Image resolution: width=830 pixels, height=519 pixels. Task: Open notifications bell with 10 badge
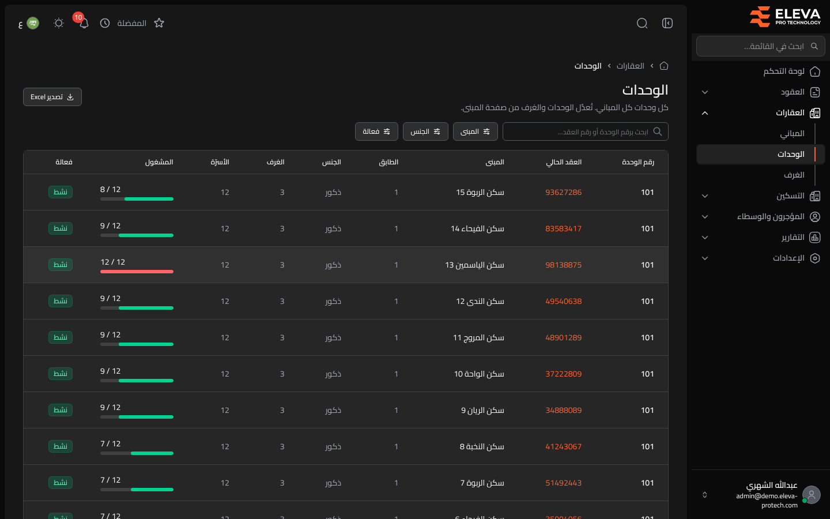click(84, 22)
